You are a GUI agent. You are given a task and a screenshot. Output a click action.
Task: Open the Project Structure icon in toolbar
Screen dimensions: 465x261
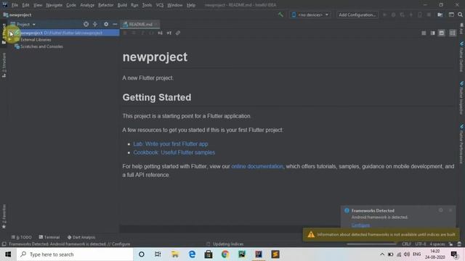point(440,14)
